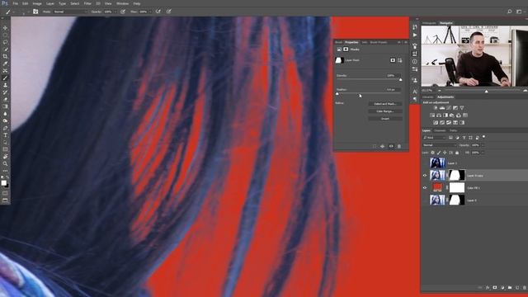Select the Quick Selection tool

(5, 49)
